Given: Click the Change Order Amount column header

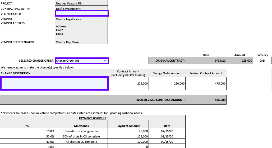Looking at the screenshot, I should click(167, 73).
